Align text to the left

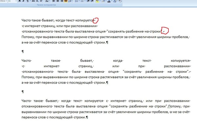tap(54, 1)
